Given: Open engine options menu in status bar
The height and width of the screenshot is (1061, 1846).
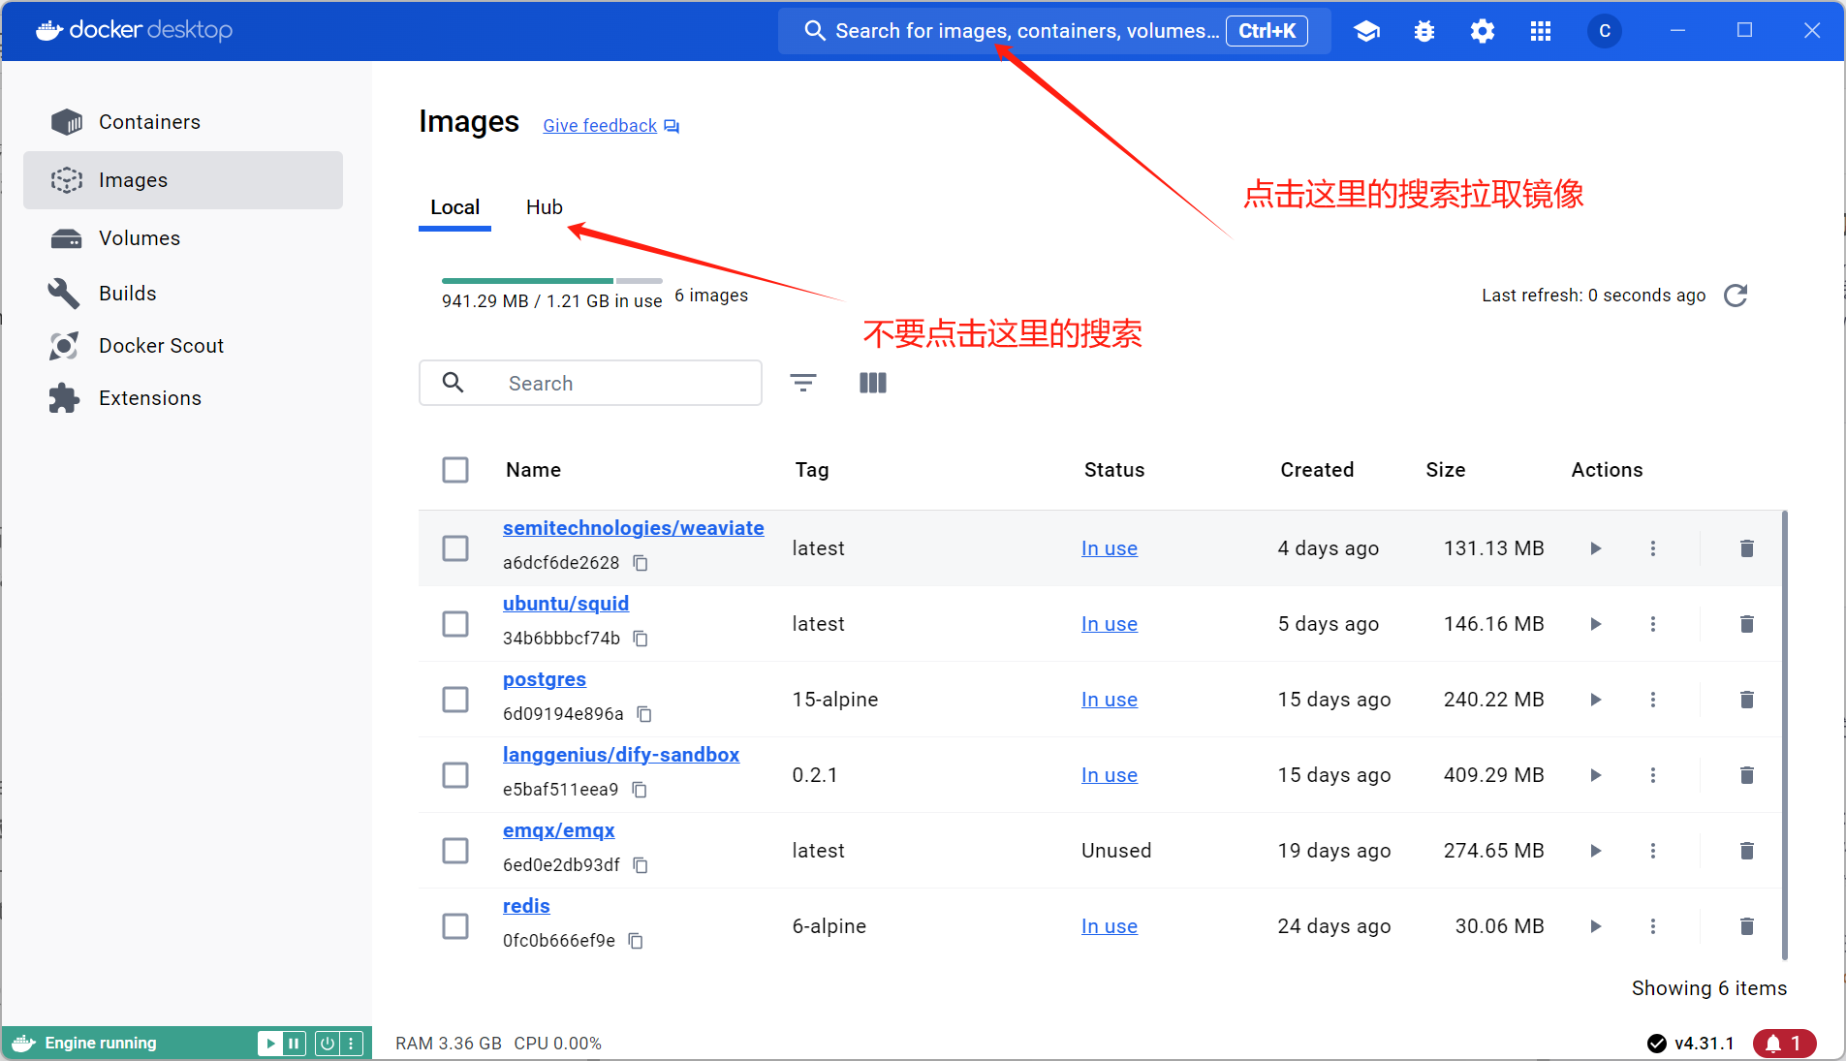Looking at the screenshot, I should pyautogui.click(x=351, y=1044).
